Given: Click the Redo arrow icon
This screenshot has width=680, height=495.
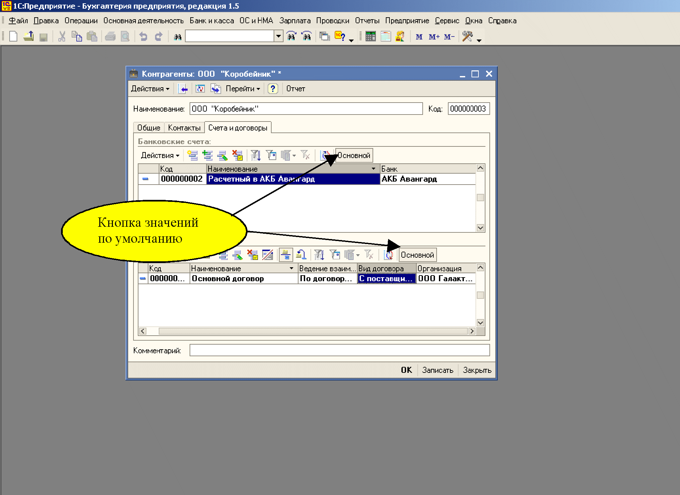Looking at the screenshot, I should click(x=158, y=36).
